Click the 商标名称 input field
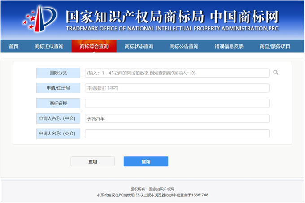 [x=177, y=103]
